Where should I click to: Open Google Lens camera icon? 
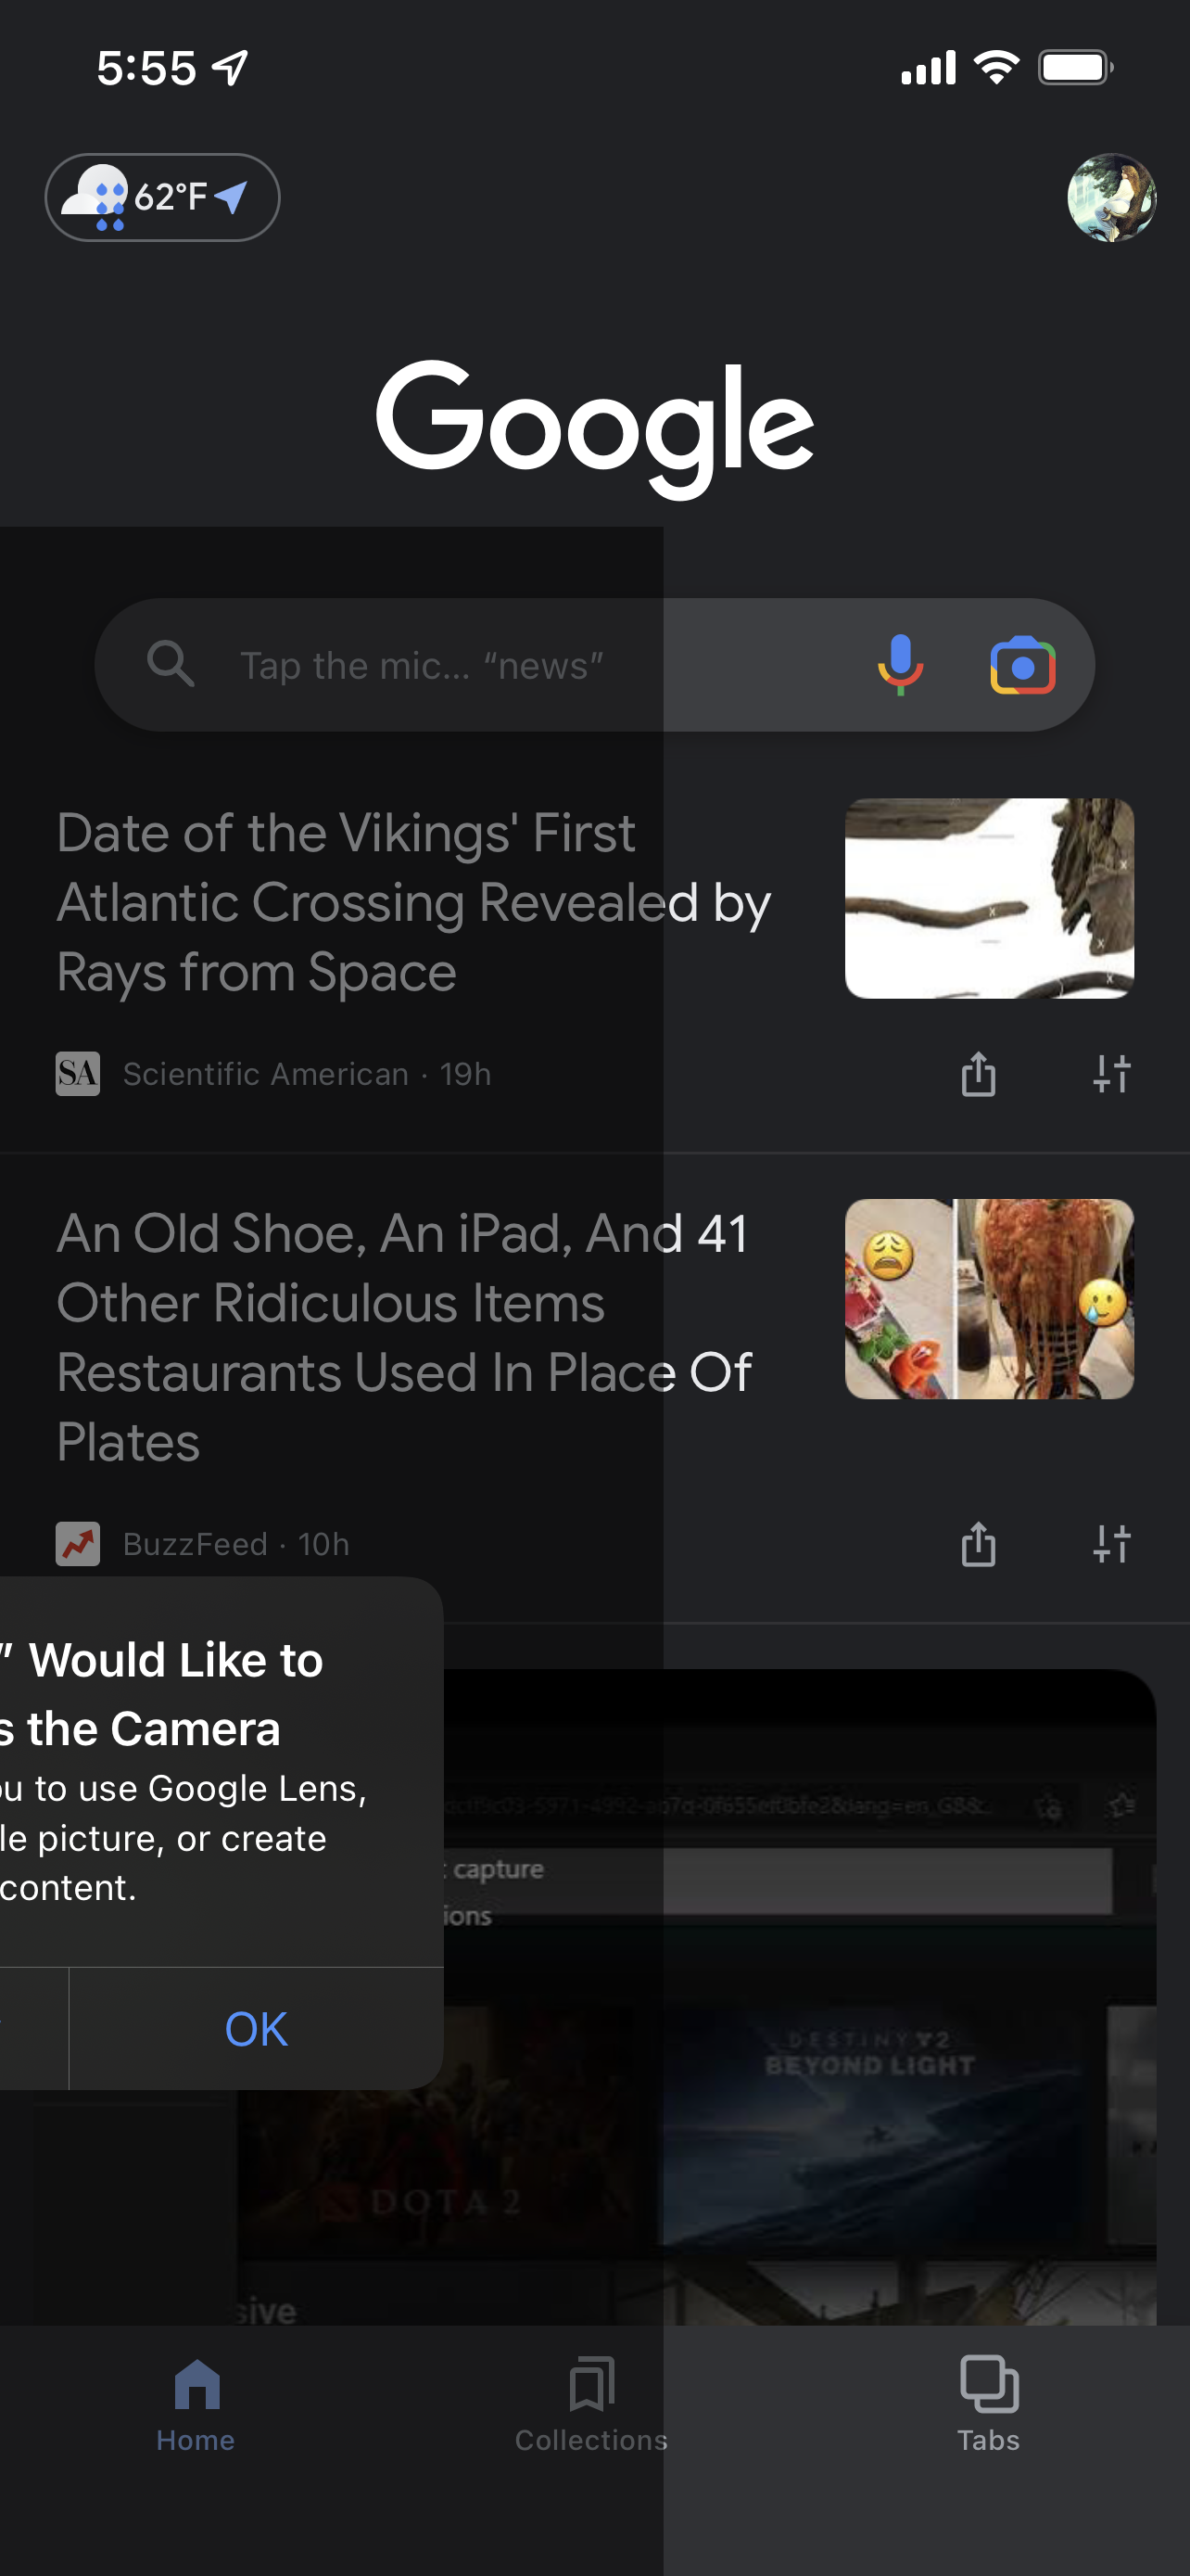tap(1022, 665)
